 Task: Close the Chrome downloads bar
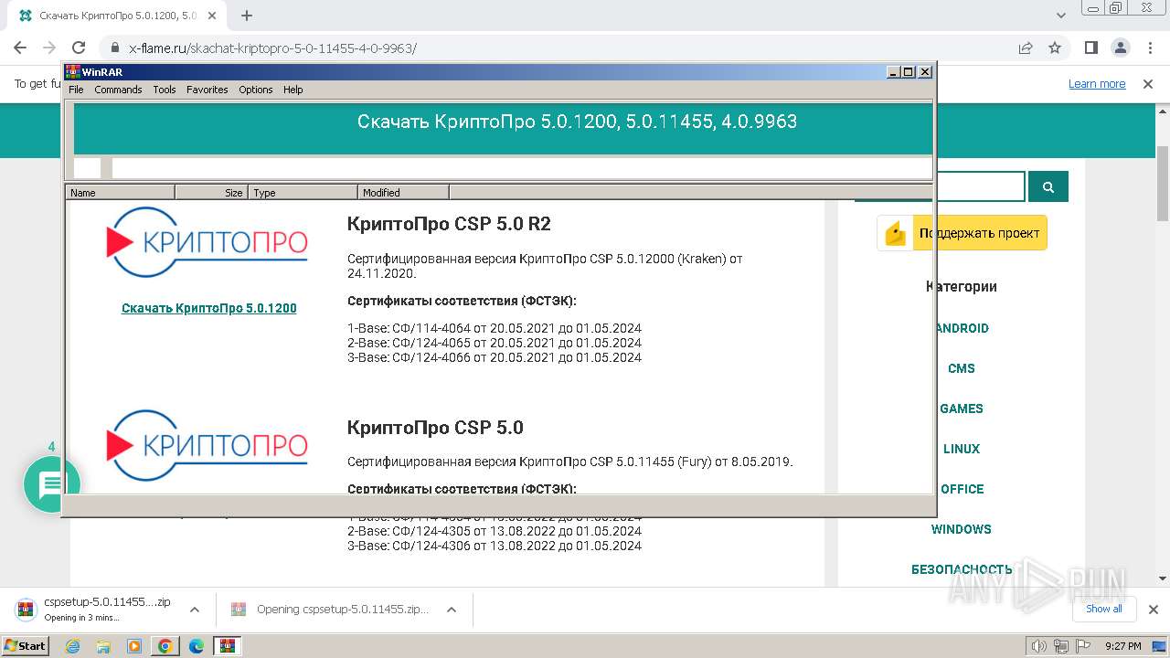[1153, 610]
